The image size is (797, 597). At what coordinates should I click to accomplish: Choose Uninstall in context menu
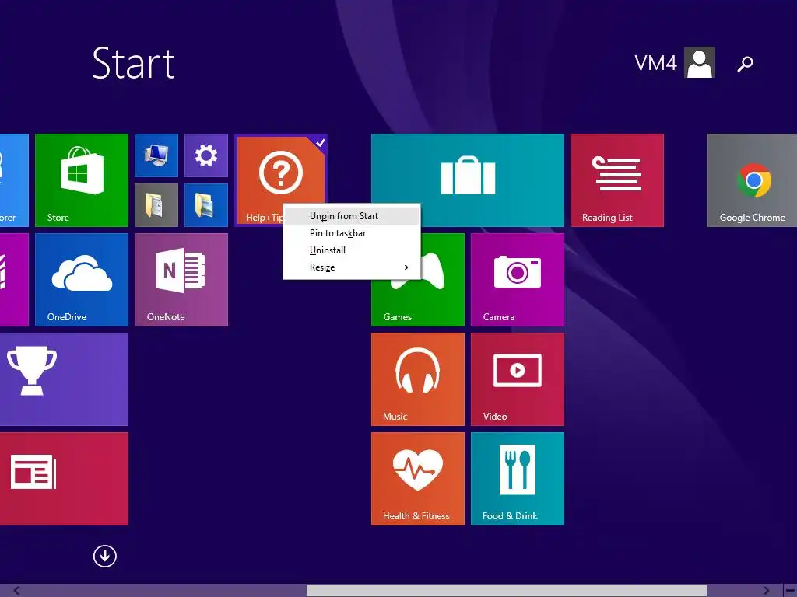[352, 250]
